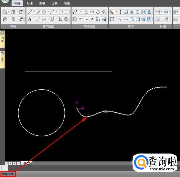Image resolution: width=180 pixels, height=177 pixels.
Task: Select the Spline curve tool
Action: (x=75, y=12)
